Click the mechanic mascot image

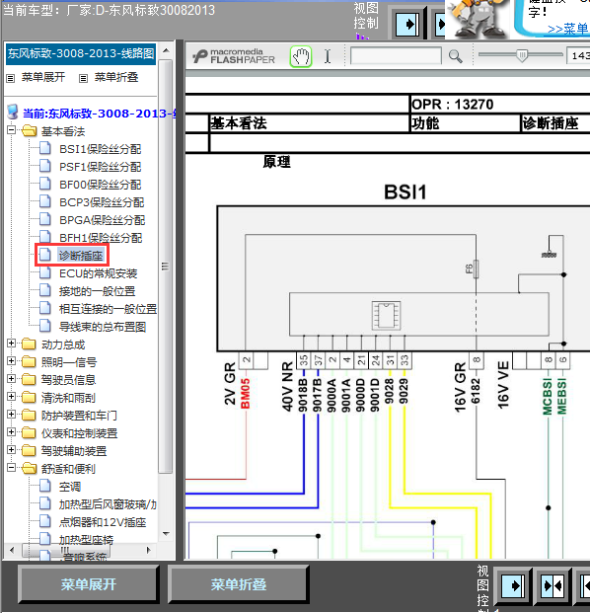coord(477,19)
